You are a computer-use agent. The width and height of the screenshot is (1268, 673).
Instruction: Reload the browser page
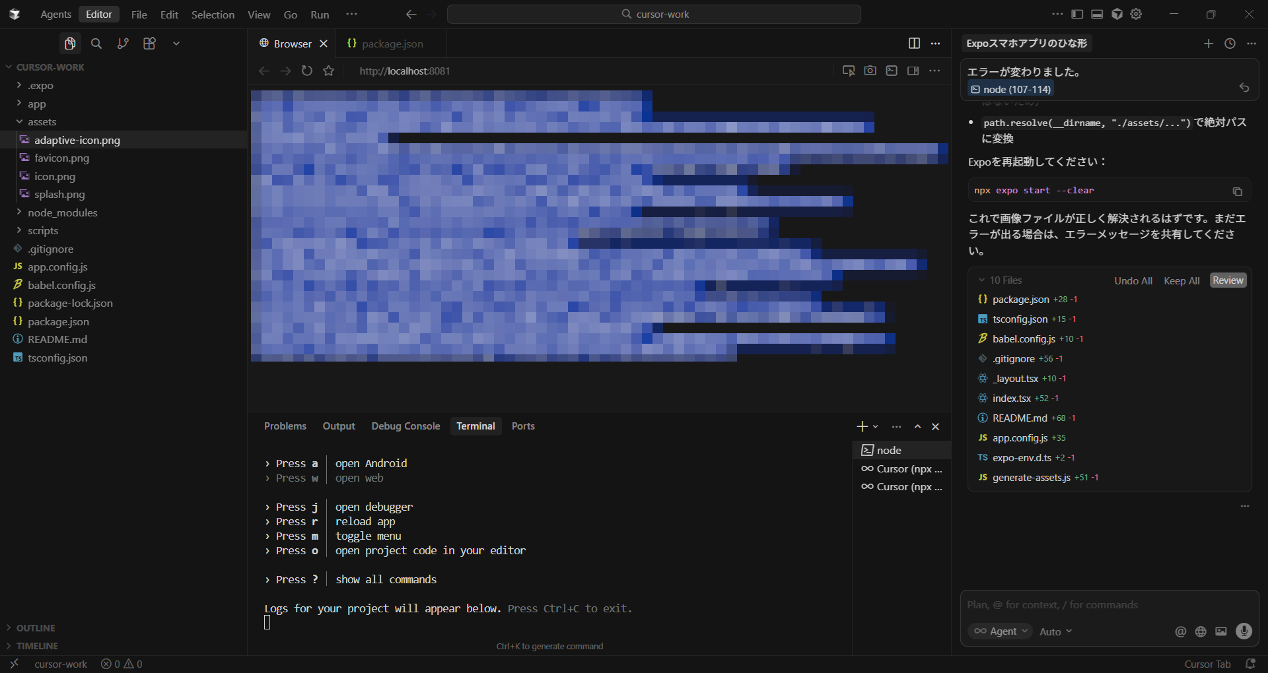point(307,71)
